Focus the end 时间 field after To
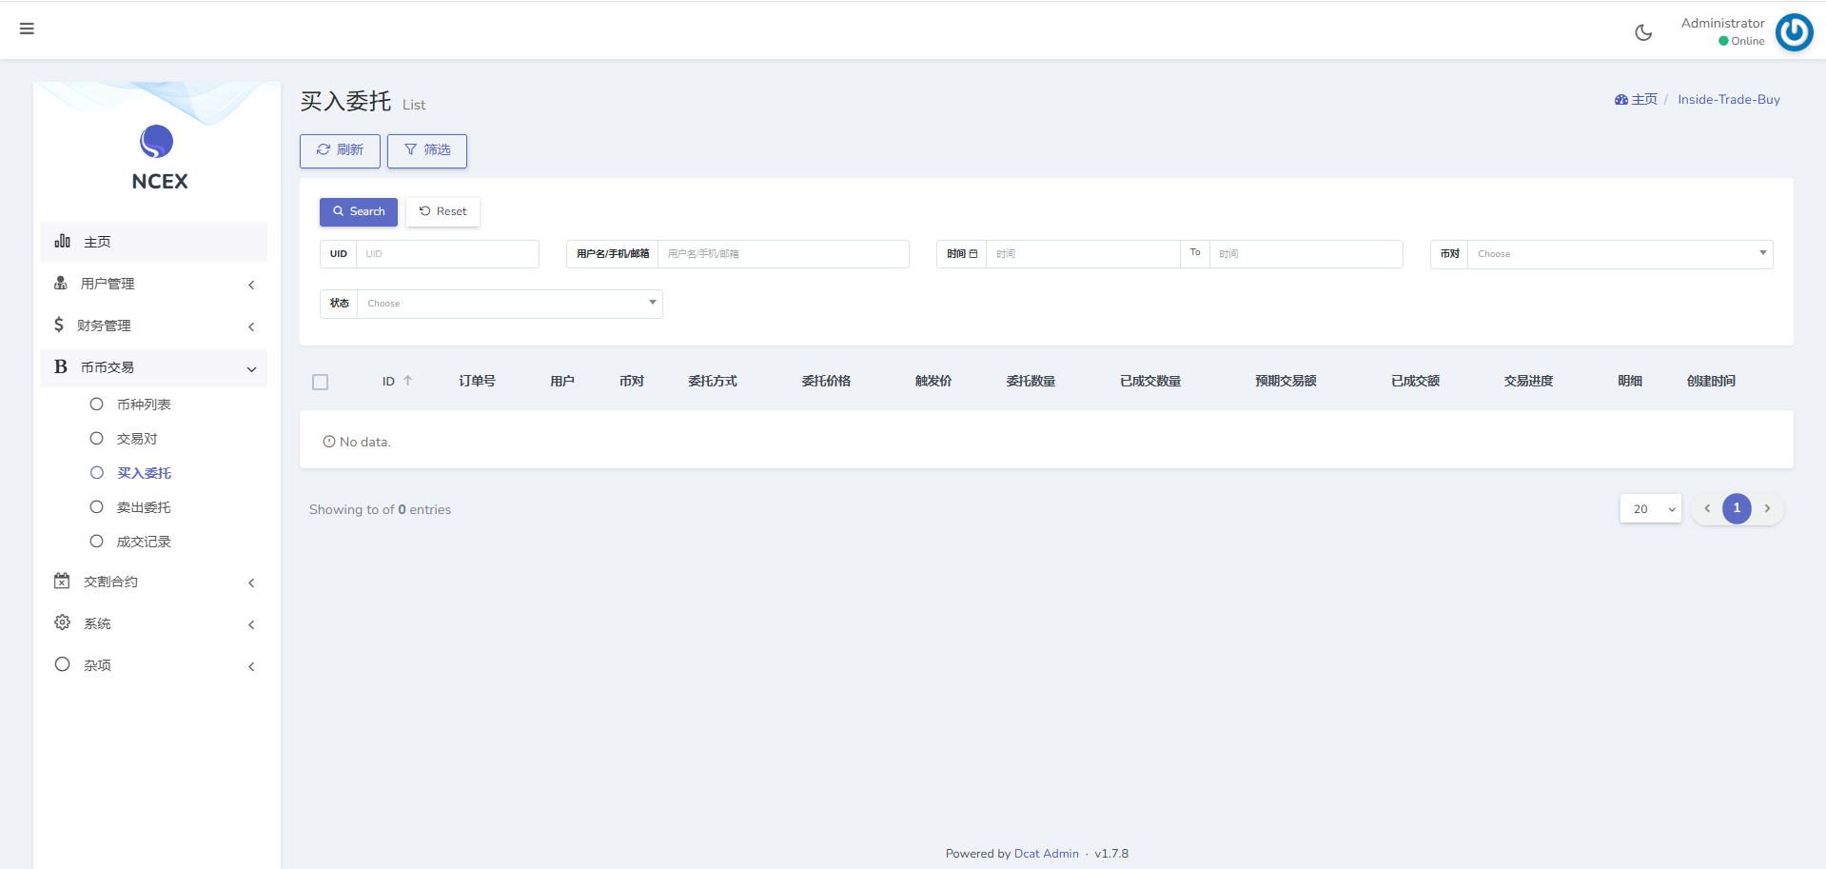This screenshot has width=1826, height=869. pyautogui.click(x=1306, y=254)
